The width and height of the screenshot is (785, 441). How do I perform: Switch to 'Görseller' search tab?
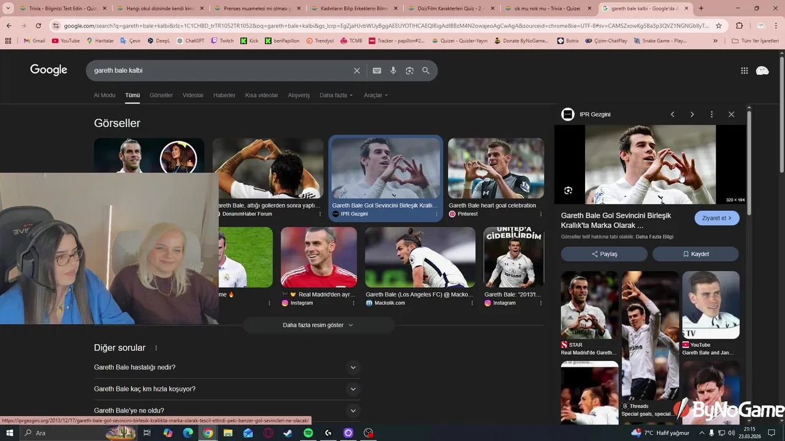point(161,96)
